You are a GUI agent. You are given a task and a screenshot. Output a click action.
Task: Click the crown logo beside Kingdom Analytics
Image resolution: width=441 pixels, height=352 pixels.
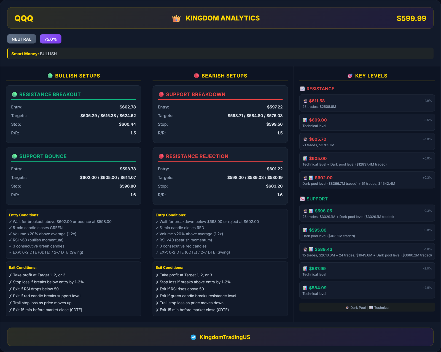(x=176, y=18)
